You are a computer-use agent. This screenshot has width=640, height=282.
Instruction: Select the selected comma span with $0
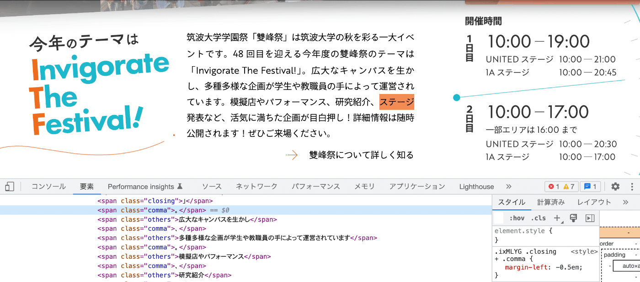[x=245, y=210]
